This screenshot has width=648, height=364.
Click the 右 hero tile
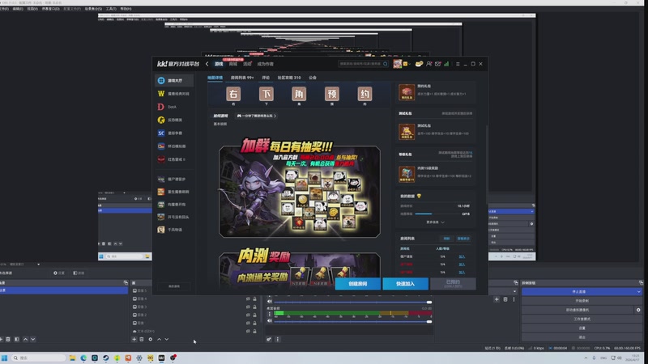click(x=233, y=94)
